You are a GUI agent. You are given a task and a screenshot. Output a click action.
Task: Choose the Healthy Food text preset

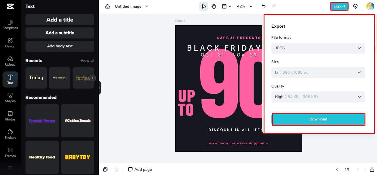coord(42,157)
